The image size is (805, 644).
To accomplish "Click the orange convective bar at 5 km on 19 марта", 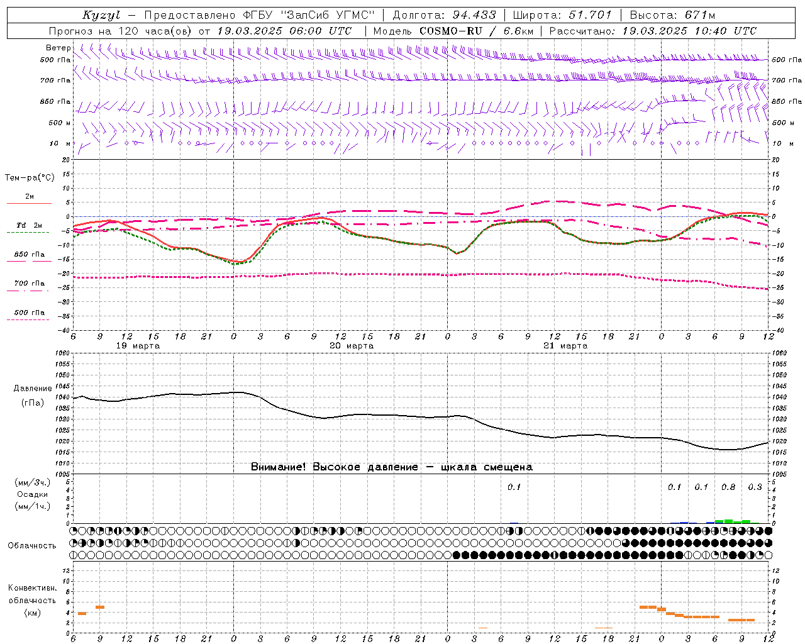I will click(100, 607).
